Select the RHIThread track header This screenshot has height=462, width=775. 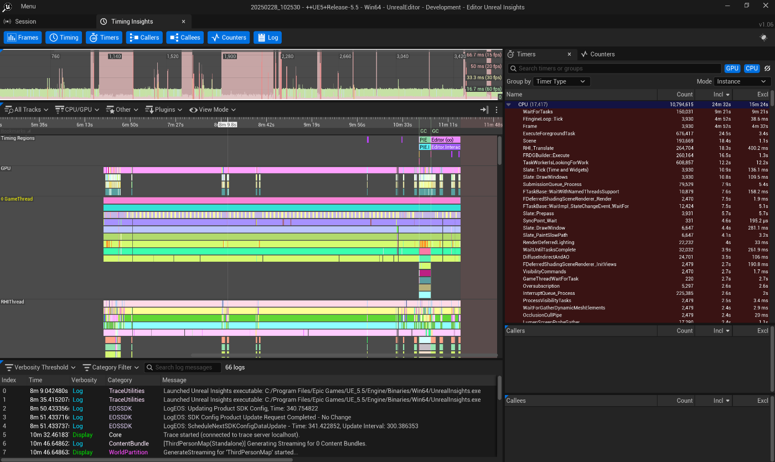coord(13,302)
